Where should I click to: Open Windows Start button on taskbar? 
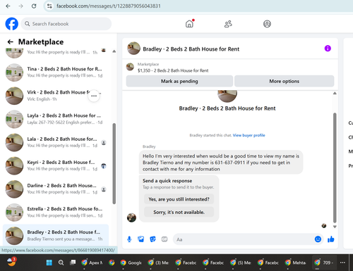[x=49, y=263]
